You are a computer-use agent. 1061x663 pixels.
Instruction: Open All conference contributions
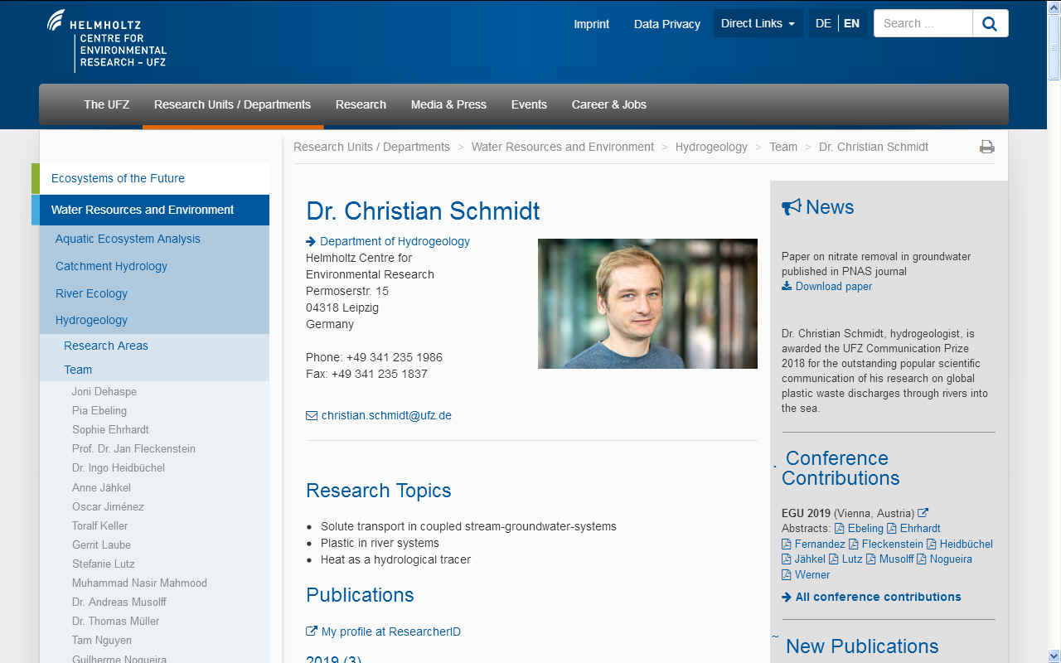(879, 597)
